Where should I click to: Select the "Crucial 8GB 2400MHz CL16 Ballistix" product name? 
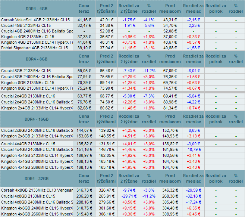(x=37, y=77)
